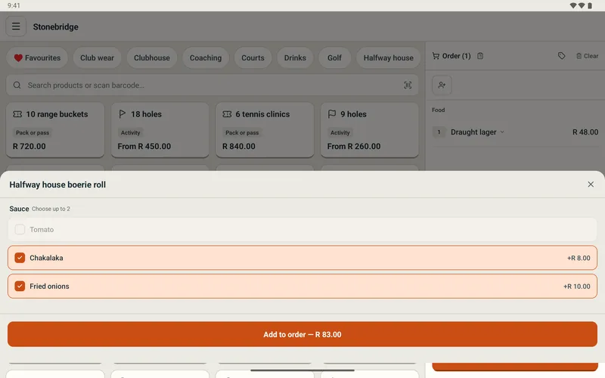605x378 pixels.
Task: Select the 9 holes product card
Action: (370, 129)
